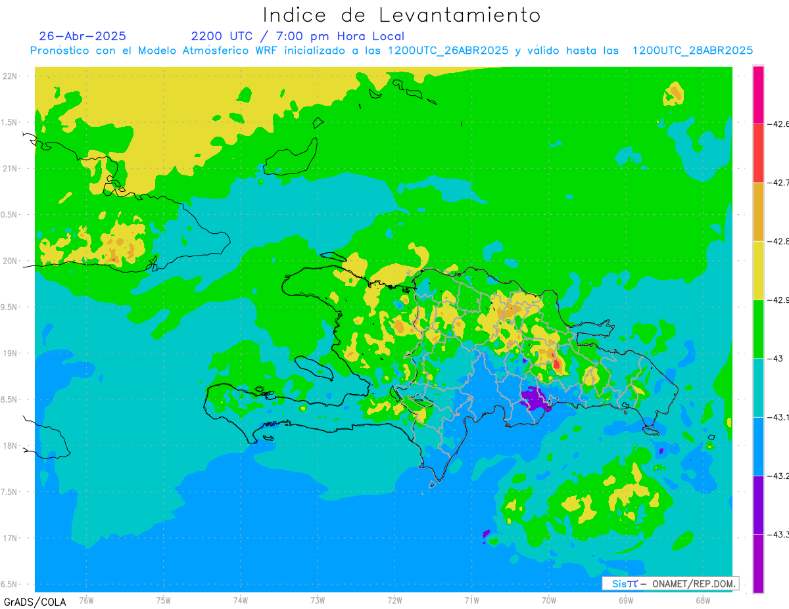Screen dimensions: 789x609
Task: Click the latitude label '18N'
Action: [x=11, y=445]
